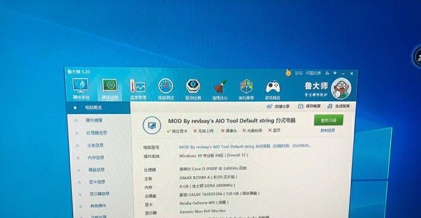Open the 论坛 forum link

click(299, 72)
